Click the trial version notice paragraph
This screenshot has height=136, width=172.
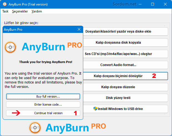pyautogui.click(x=43, y=80)
